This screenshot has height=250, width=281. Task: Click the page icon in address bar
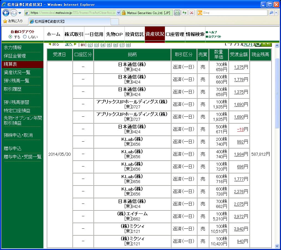pos(27,13)
